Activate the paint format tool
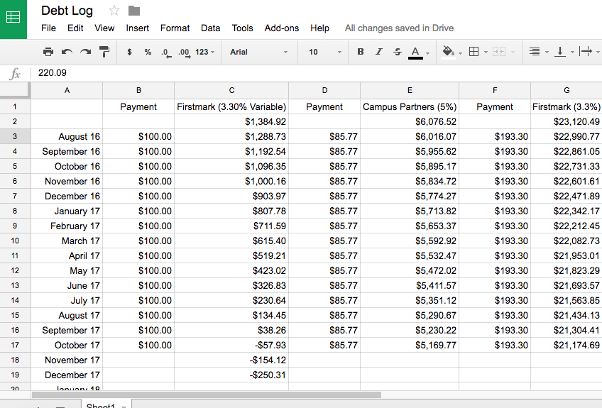Viewport: 602px width, 408px height. click(x=104, y=52)
